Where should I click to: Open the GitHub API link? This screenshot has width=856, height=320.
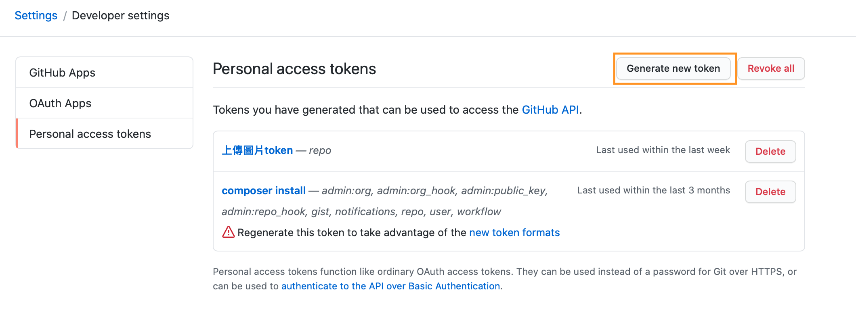[x=550, y=110]
